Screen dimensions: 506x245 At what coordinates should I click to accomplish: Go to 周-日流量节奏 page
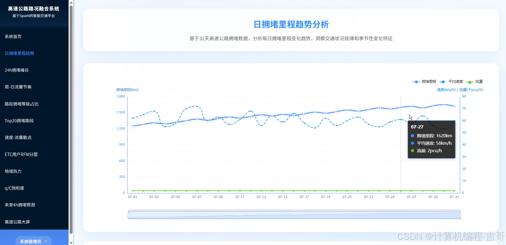click(18, 87)
